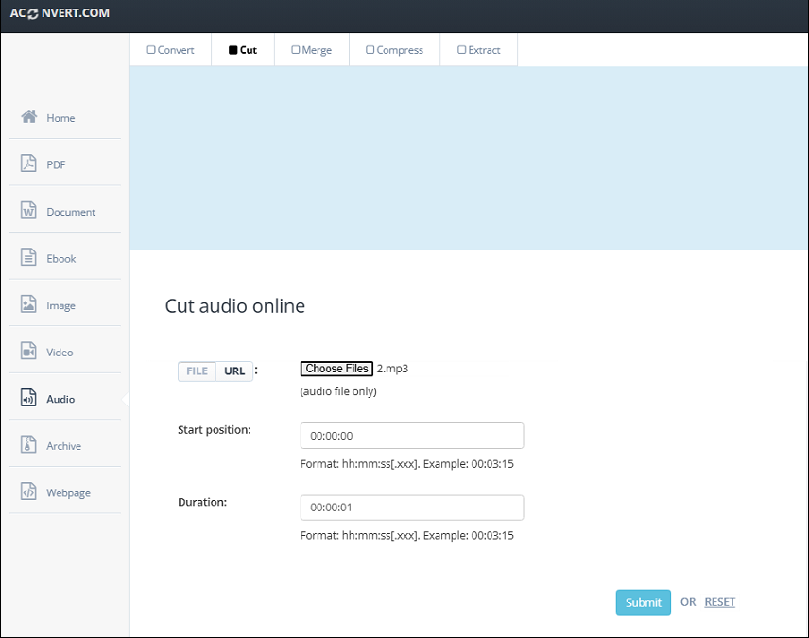
Task: Click the PDF file icon
Action: point(28,164)
